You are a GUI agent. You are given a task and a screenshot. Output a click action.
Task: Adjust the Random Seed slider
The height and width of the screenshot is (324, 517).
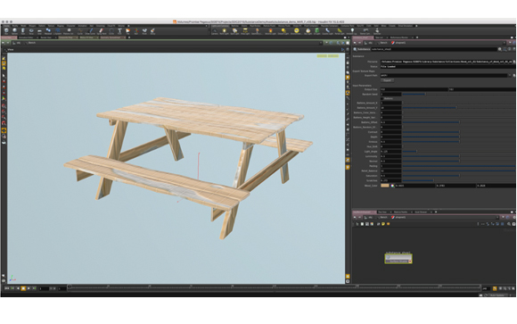[458, 94]
